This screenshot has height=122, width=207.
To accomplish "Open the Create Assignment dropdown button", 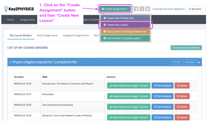I will coord(115,9).
